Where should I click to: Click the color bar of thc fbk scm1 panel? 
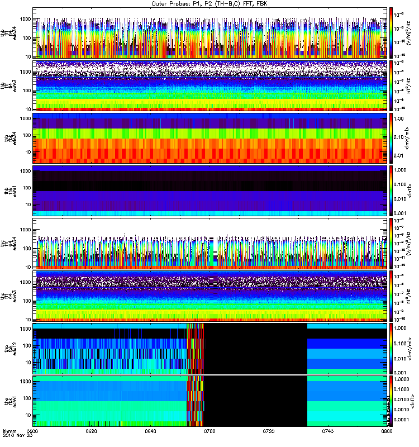click(391, 401)
